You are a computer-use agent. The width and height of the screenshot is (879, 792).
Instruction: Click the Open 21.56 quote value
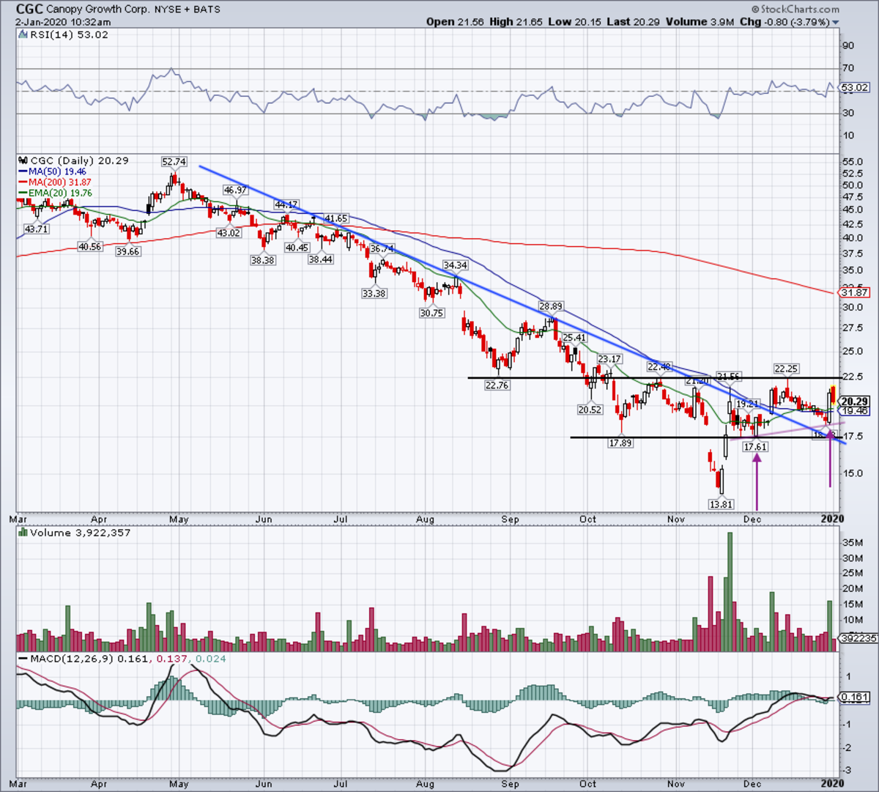click(453, 22)
